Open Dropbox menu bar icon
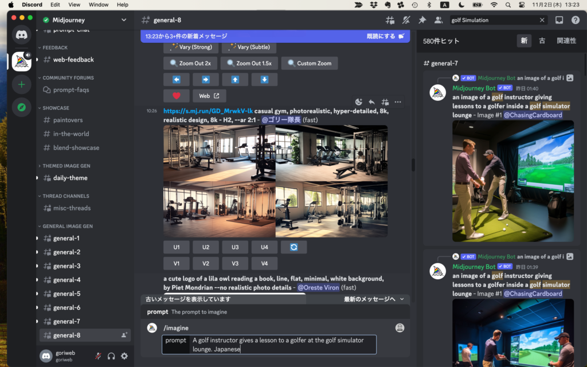587x367 pixels. [374, 5]
